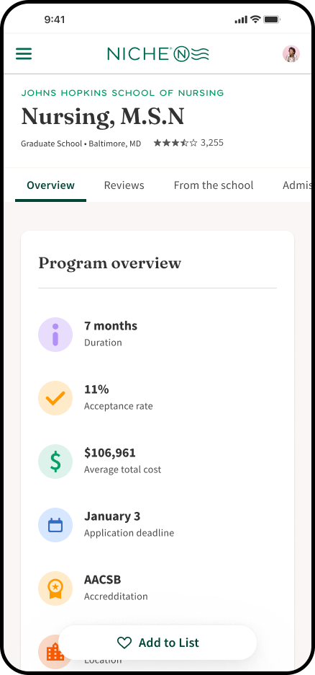The image size is (315, 675).
Task: Open the hamburger menu
Action: coord(24,54)
